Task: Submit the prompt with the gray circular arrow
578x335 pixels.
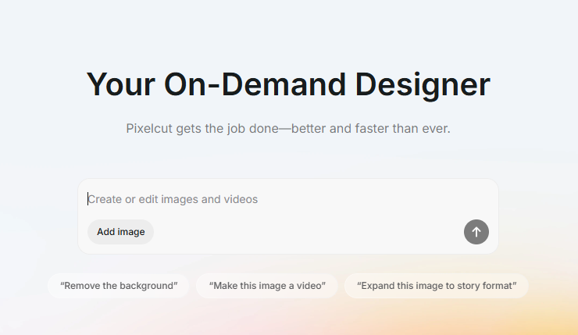Action: click(476, 232)
